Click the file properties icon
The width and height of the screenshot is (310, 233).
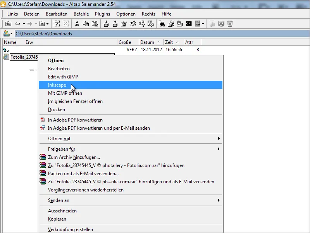[124, 24]
